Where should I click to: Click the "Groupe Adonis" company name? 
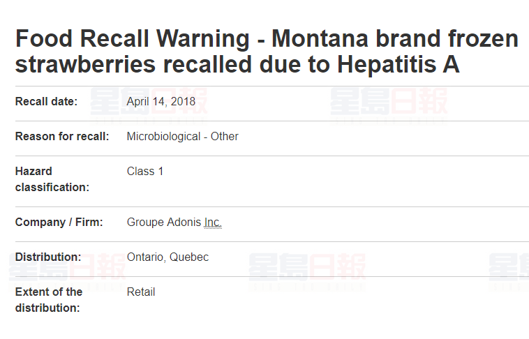click(x=164, y=223)
